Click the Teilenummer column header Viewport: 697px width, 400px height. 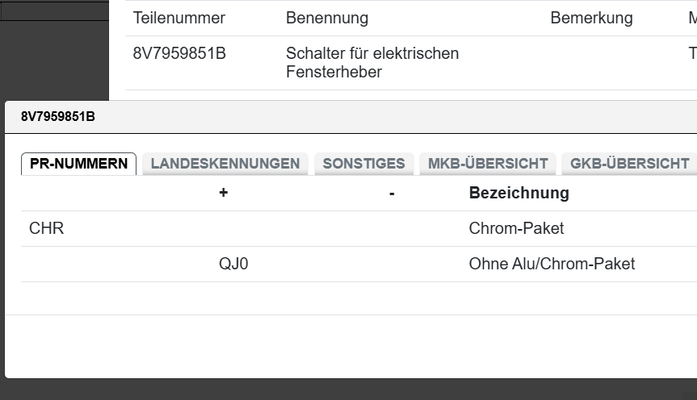(178, 18)
